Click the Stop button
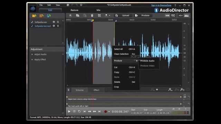The width and height of the screenshot is (221, 124). point(74,112)
